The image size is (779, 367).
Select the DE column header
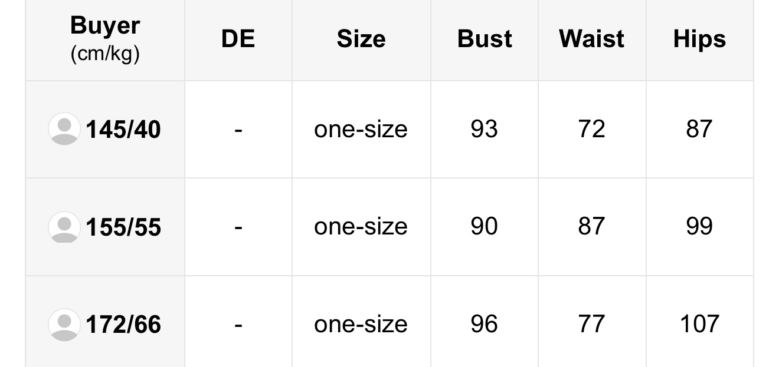(x=238, y=39)
